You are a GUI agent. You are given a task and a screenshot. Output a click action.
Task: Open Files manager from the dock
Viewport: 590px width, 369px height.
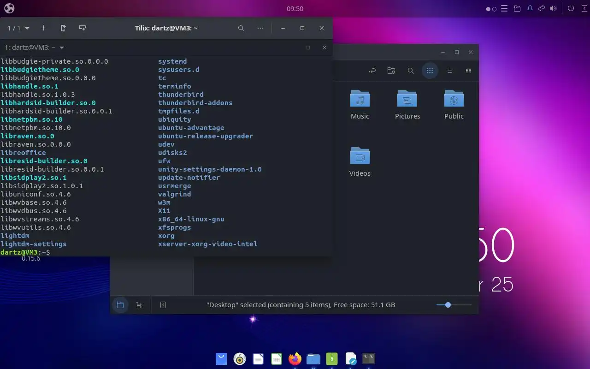[313, 358]
